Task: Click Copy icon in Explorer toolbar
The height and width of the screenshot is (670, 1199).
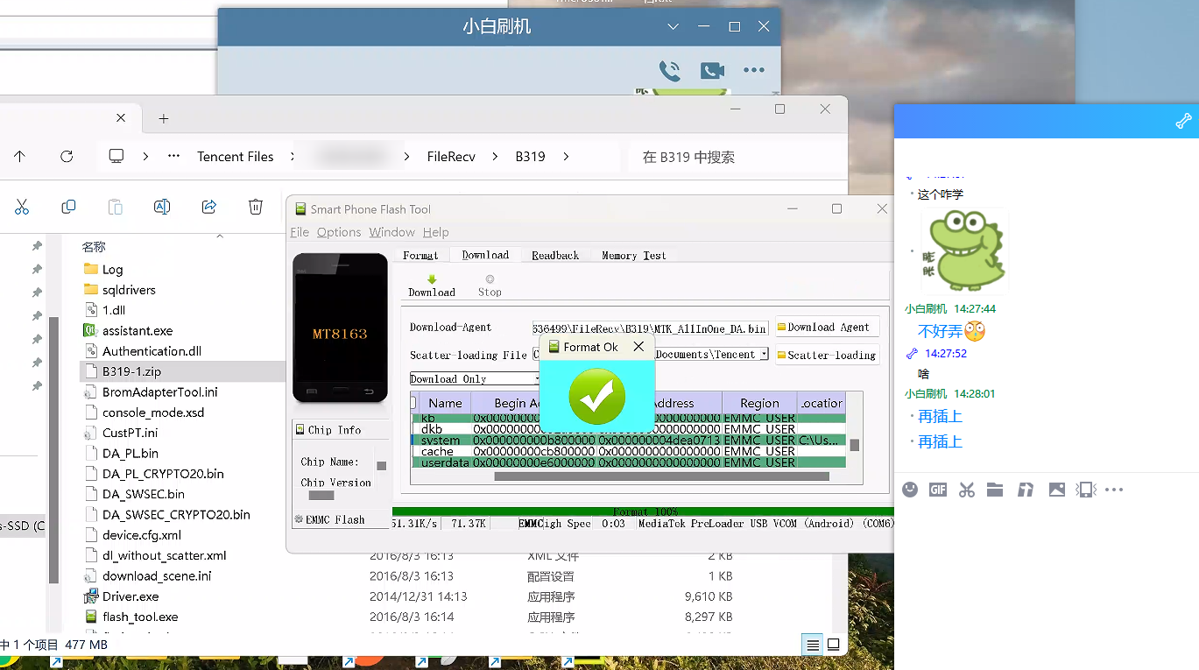Action: tap(68, 207)
